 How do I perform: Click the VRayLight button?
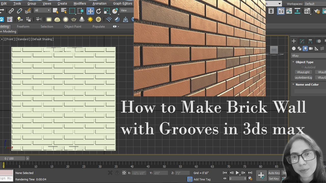[x=303, y=72]
